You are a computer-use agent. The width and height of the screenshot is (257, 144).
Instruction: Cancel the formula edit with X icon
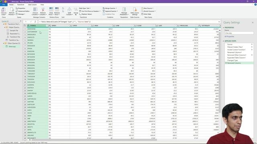click(x=26, y=22)
